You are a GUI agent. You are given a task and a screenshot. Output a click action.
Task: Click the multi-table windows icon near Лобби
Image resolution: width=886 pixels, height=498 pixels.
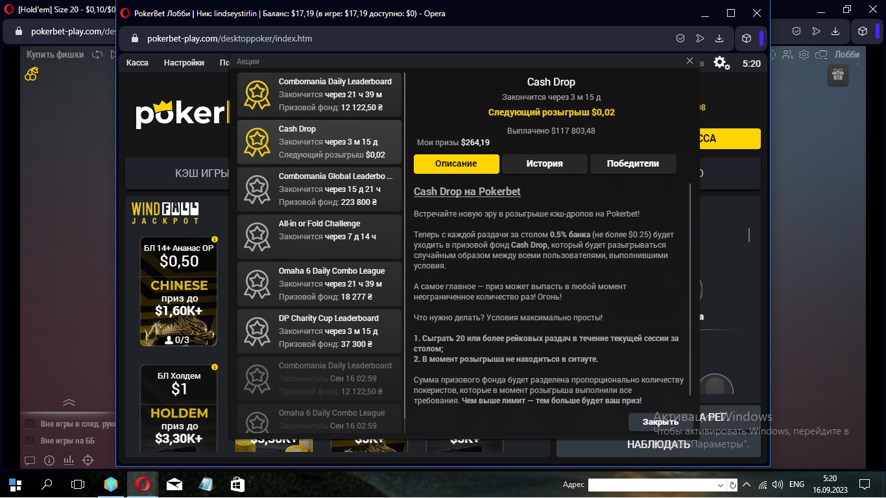pos(821,55)
